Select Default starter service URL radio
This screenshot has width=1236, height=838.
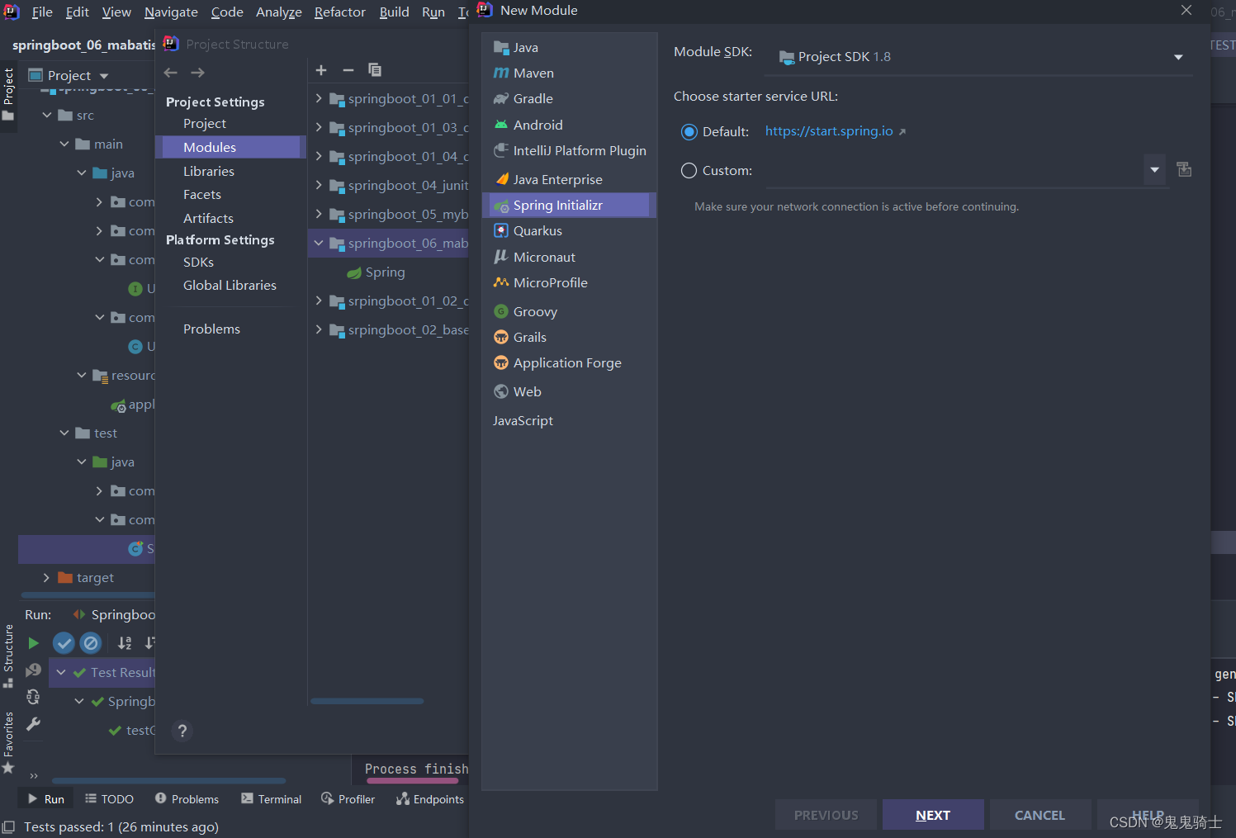pos(689,131)
